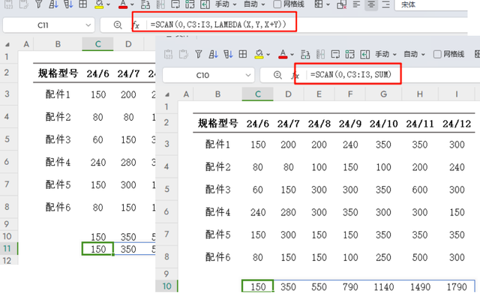Toggle the 网格线 checkbox in the C10 window toolbar
Viewport: 480px width, 297px height.
pyautogui.click(x=437, y=55)
